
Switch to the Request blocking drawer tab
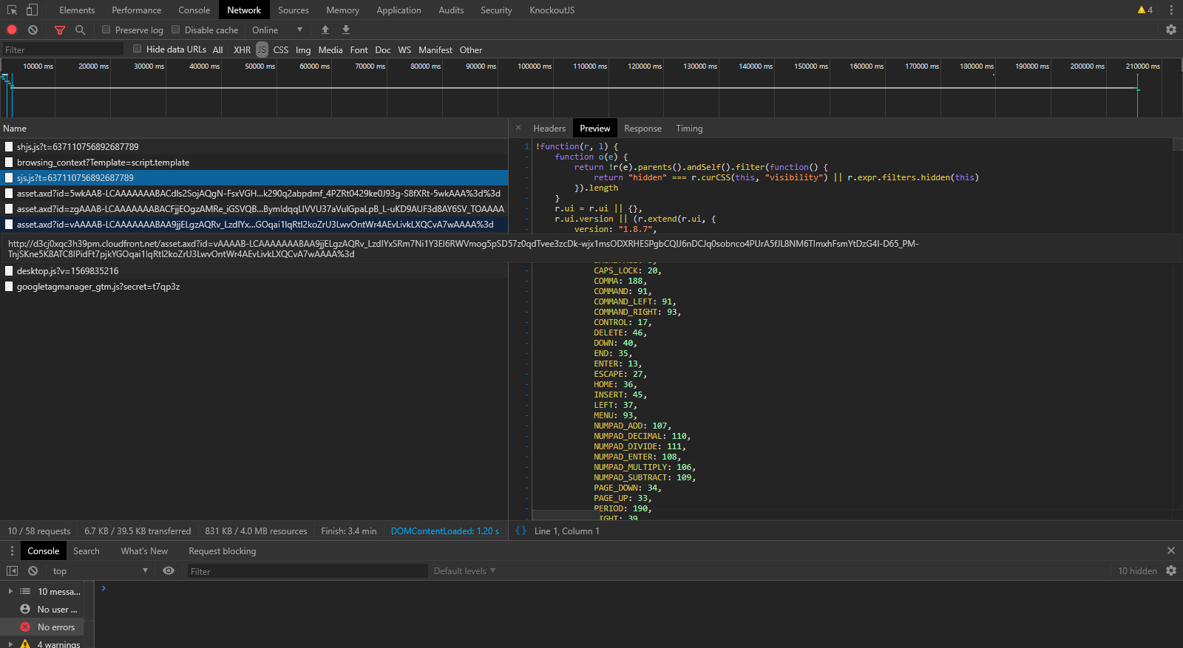(223, 551)
